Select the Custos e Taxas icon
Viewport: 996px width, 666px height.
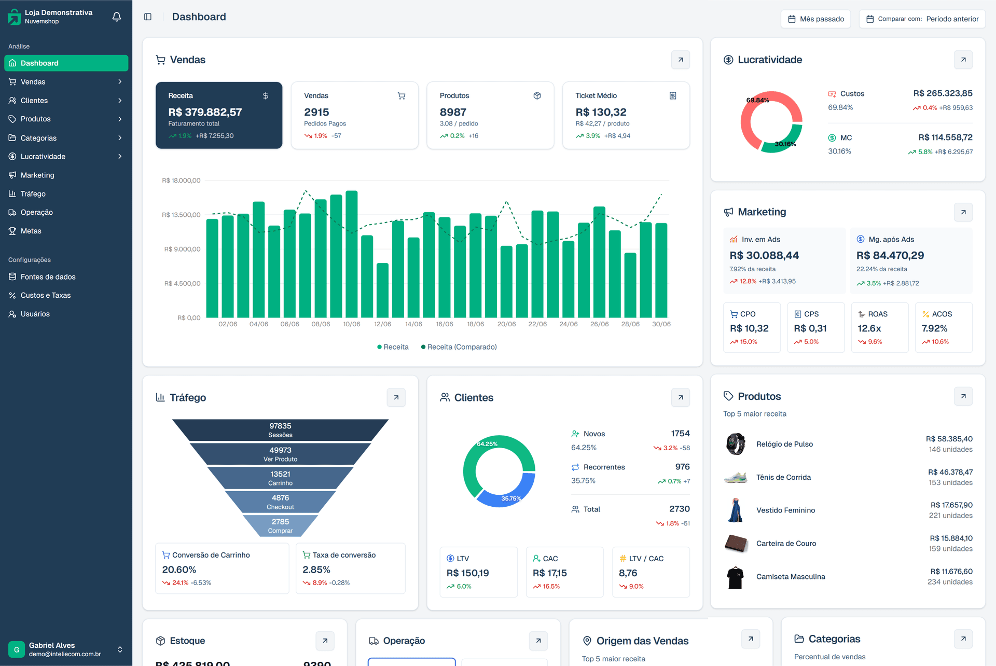point(12,295)
